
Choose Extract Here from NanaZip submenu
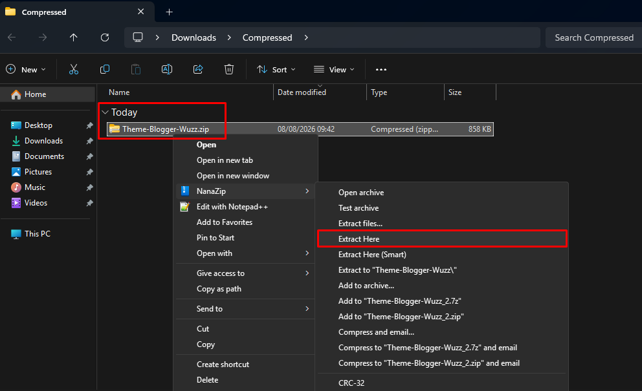pos(442,239)
